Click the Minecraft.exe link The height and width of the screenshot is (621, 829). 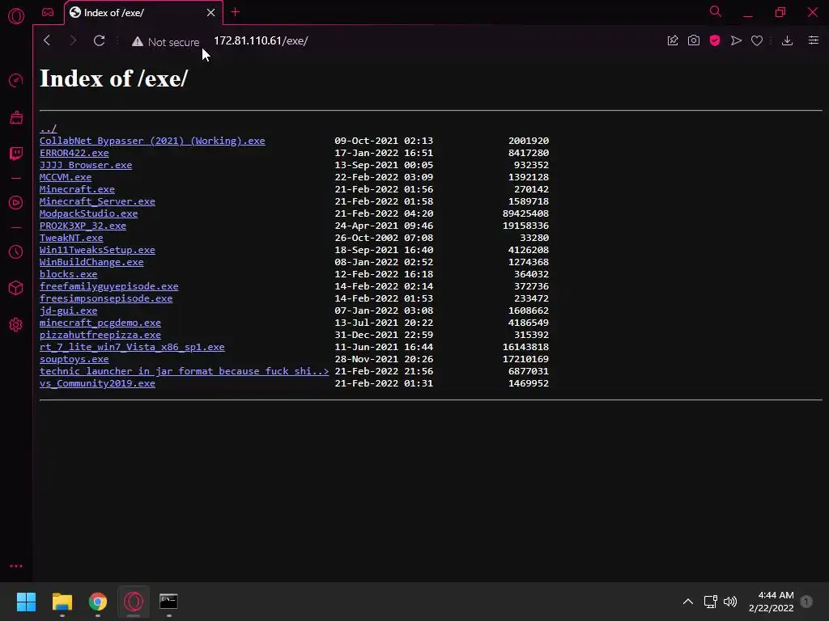click(77, 189)
